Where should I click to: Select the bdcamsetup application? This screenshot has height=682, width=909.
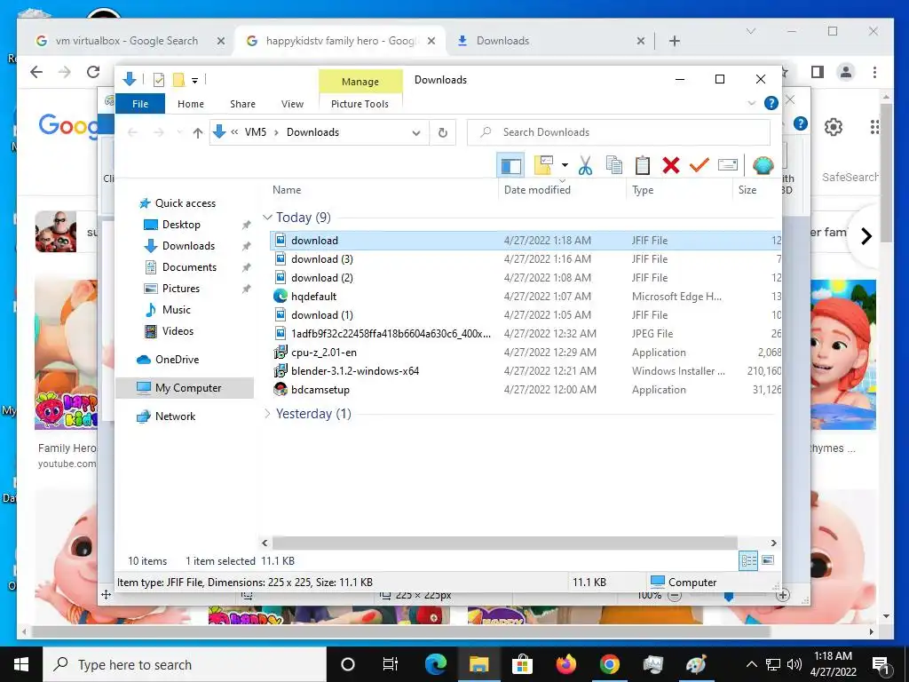point(320,390)
